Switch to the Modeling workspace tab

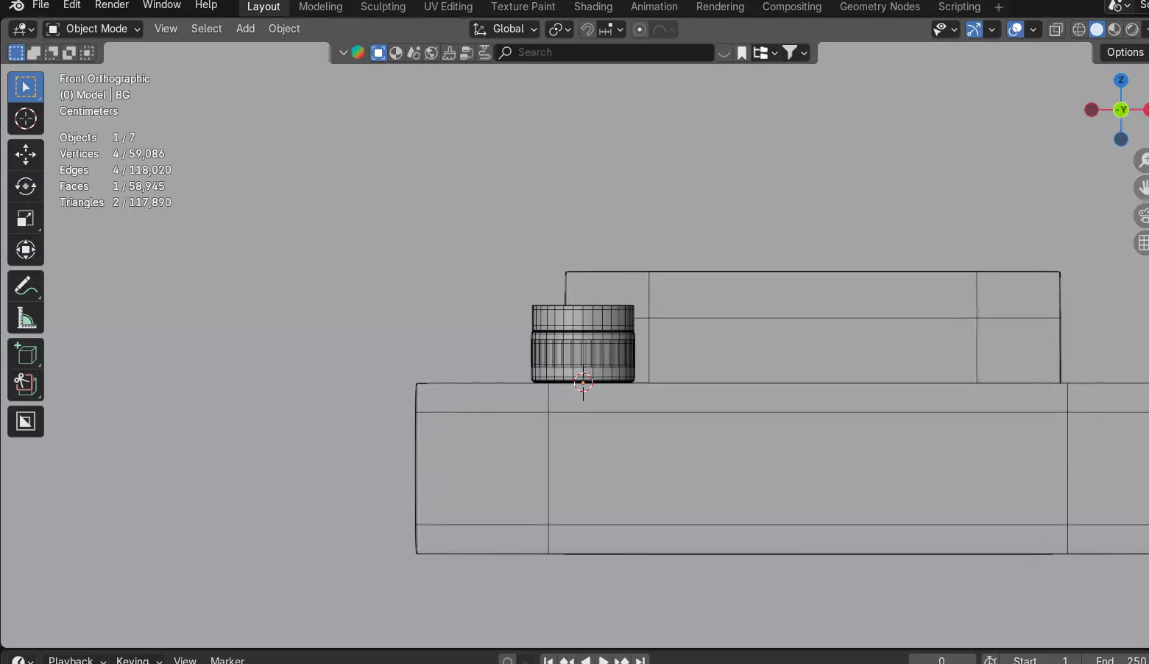(x=320, y=7)
